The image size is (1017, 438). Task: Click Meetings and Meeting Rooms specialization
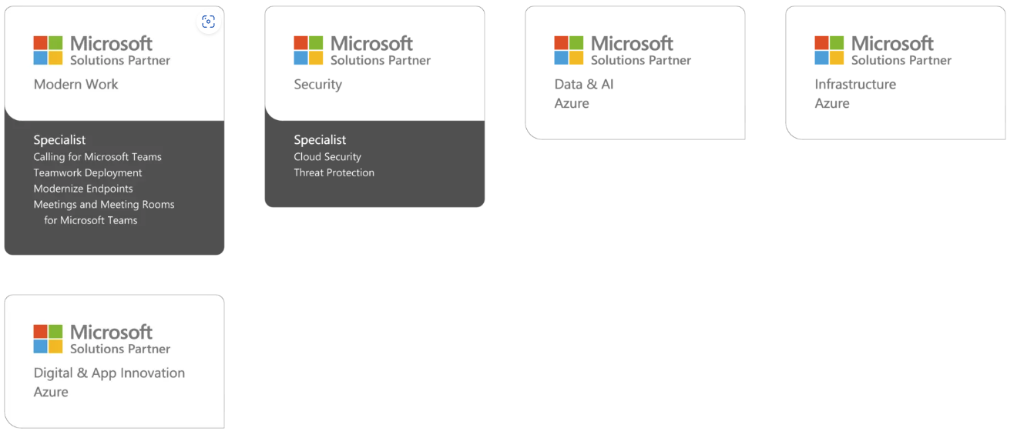click(104, 205)
